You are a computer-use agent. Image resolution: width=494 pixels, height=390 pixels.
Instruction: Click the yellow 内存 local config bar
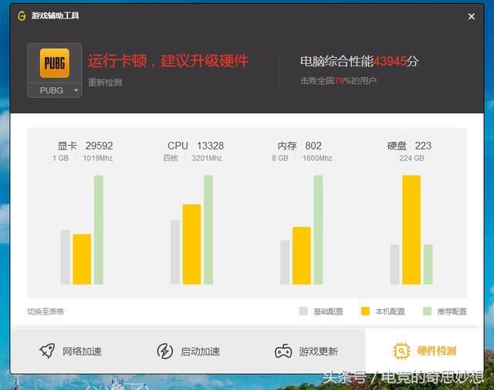point(302,255)
